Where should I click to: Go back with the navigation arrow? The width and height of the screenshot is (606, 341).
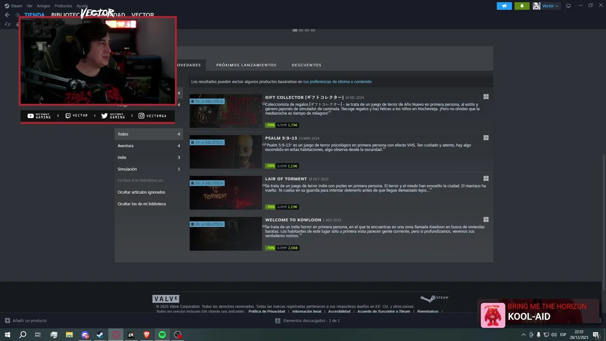point(7,15)
